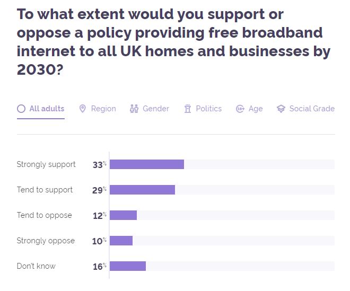Click the Don't know label
The width and height of the screenshot is (350, 291).
(x=36, y=266)
